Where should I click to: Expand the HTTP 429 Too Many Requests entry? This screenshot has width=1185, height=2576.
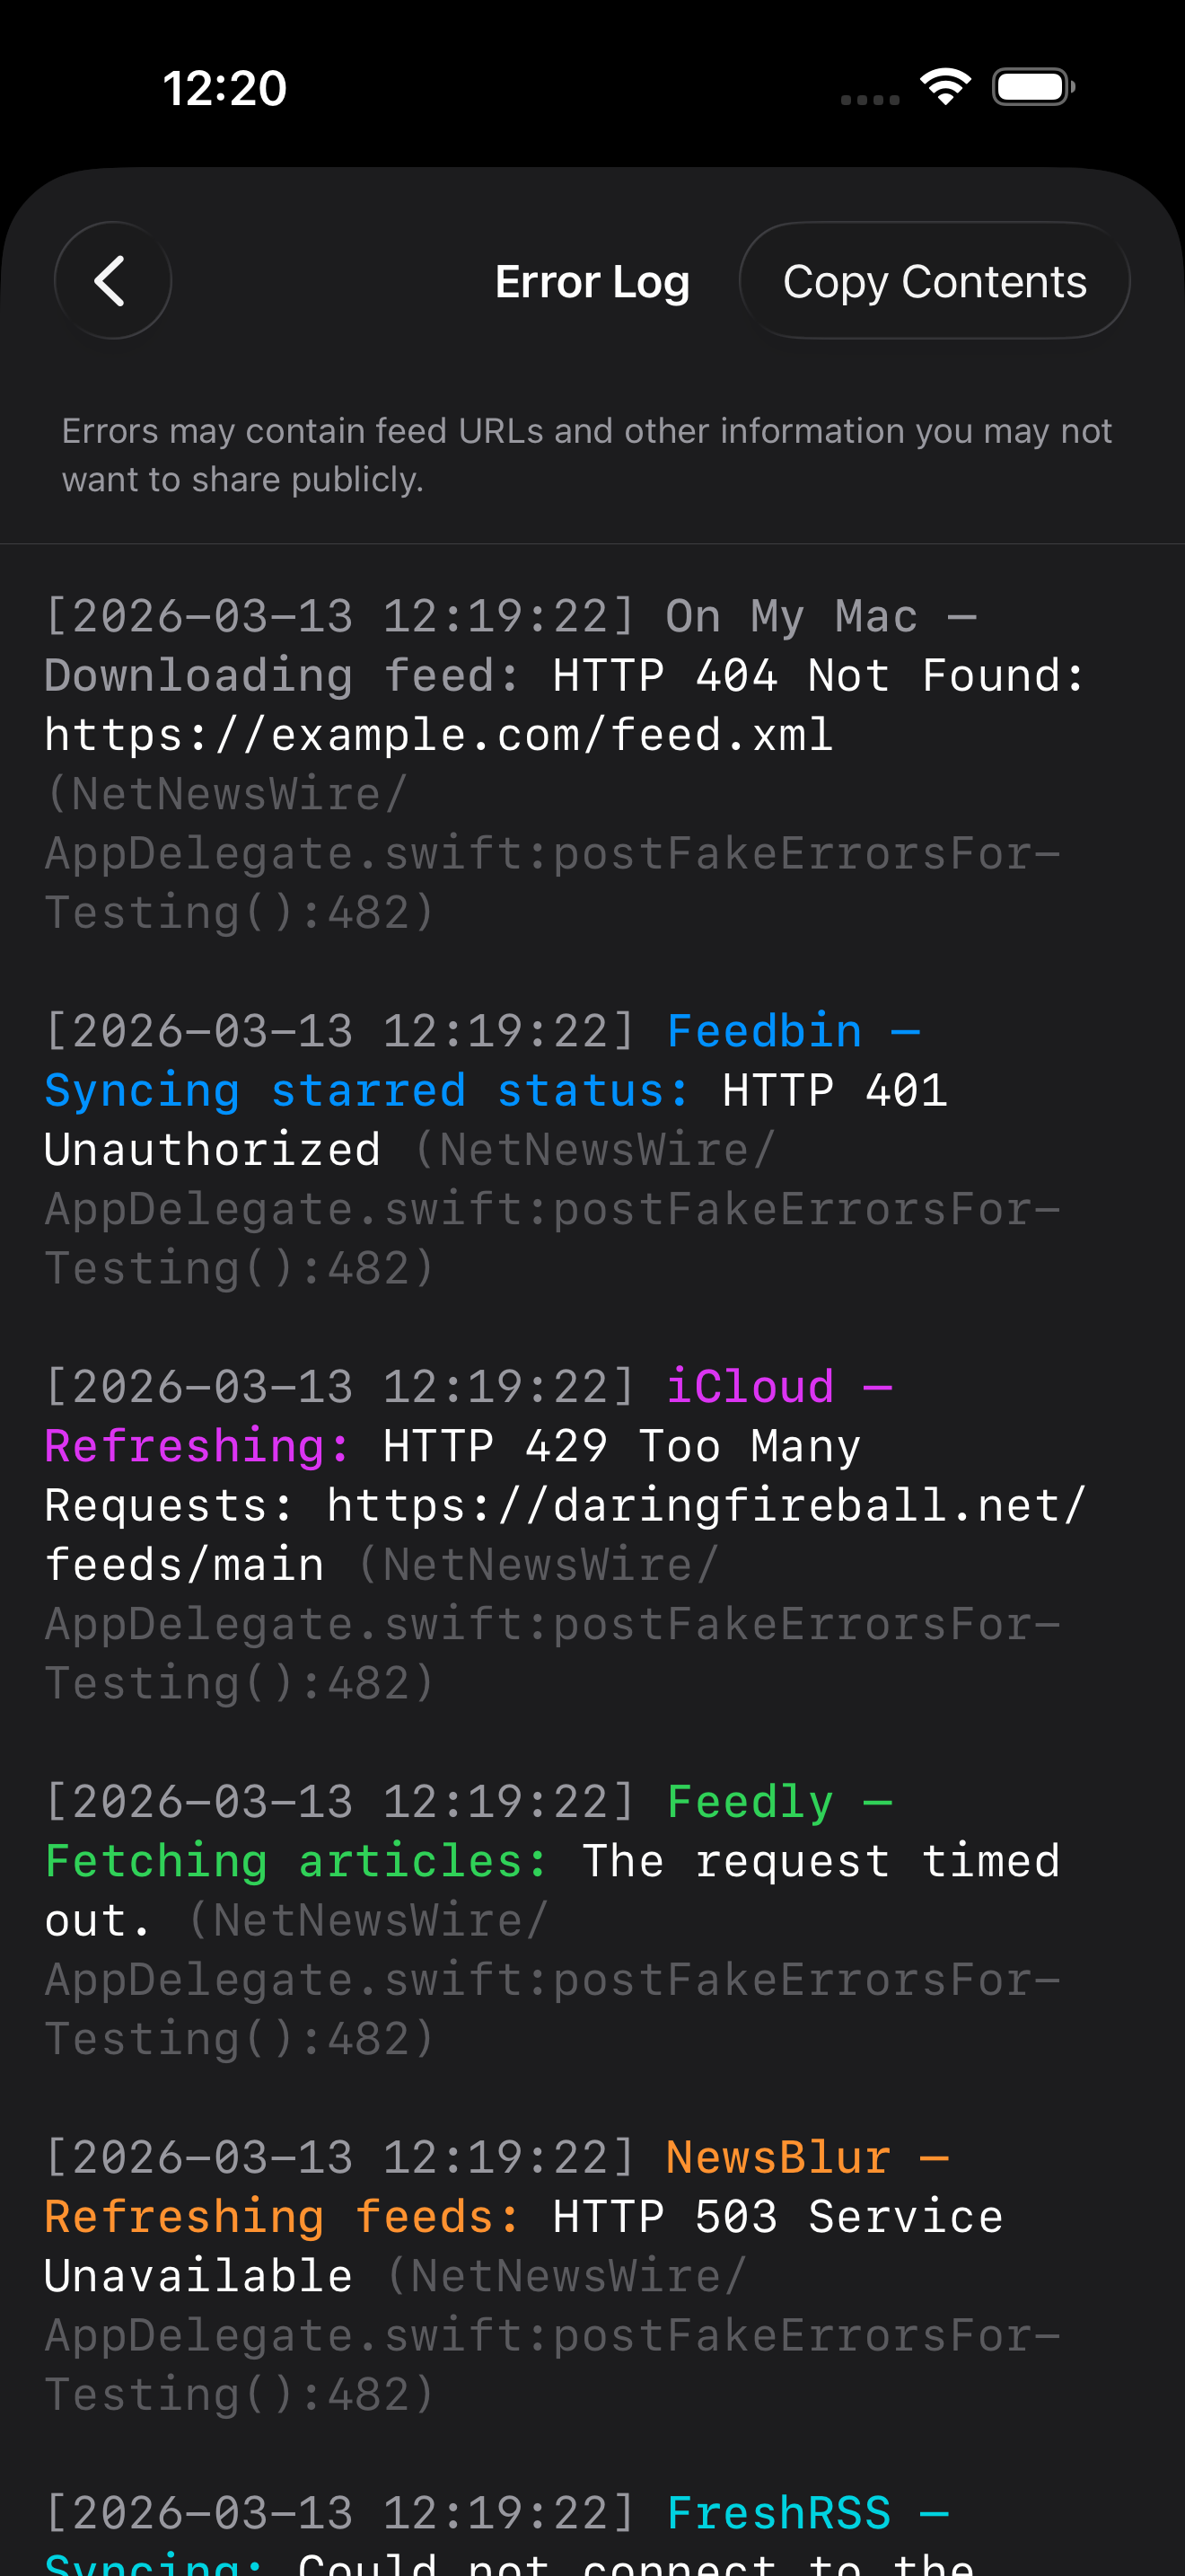coord(619,1444)
